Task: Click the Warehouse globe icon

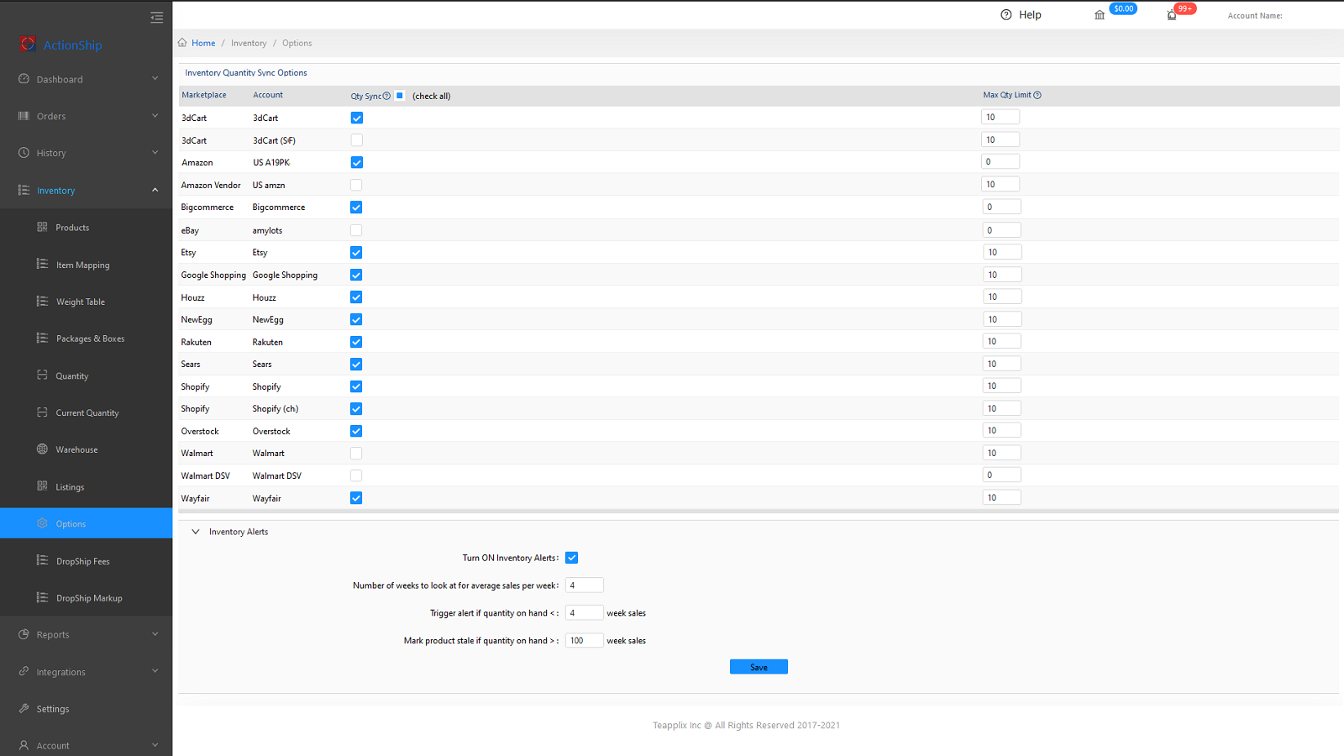Action: click(42, 449)
